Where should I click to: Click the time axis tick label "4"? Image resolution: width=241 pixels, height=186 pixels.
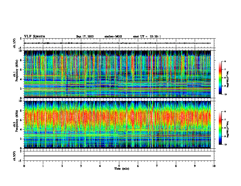(100, 166)
